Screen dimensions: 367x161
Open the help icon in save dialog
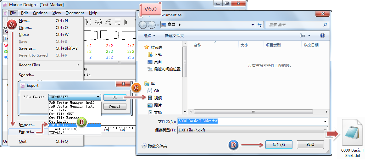(322, 36)
